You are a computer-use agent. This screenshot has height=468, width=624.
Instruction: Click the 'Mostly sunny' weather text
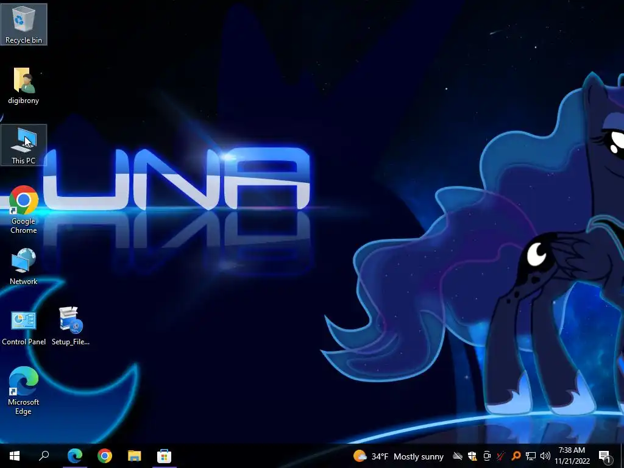point(419,456)
